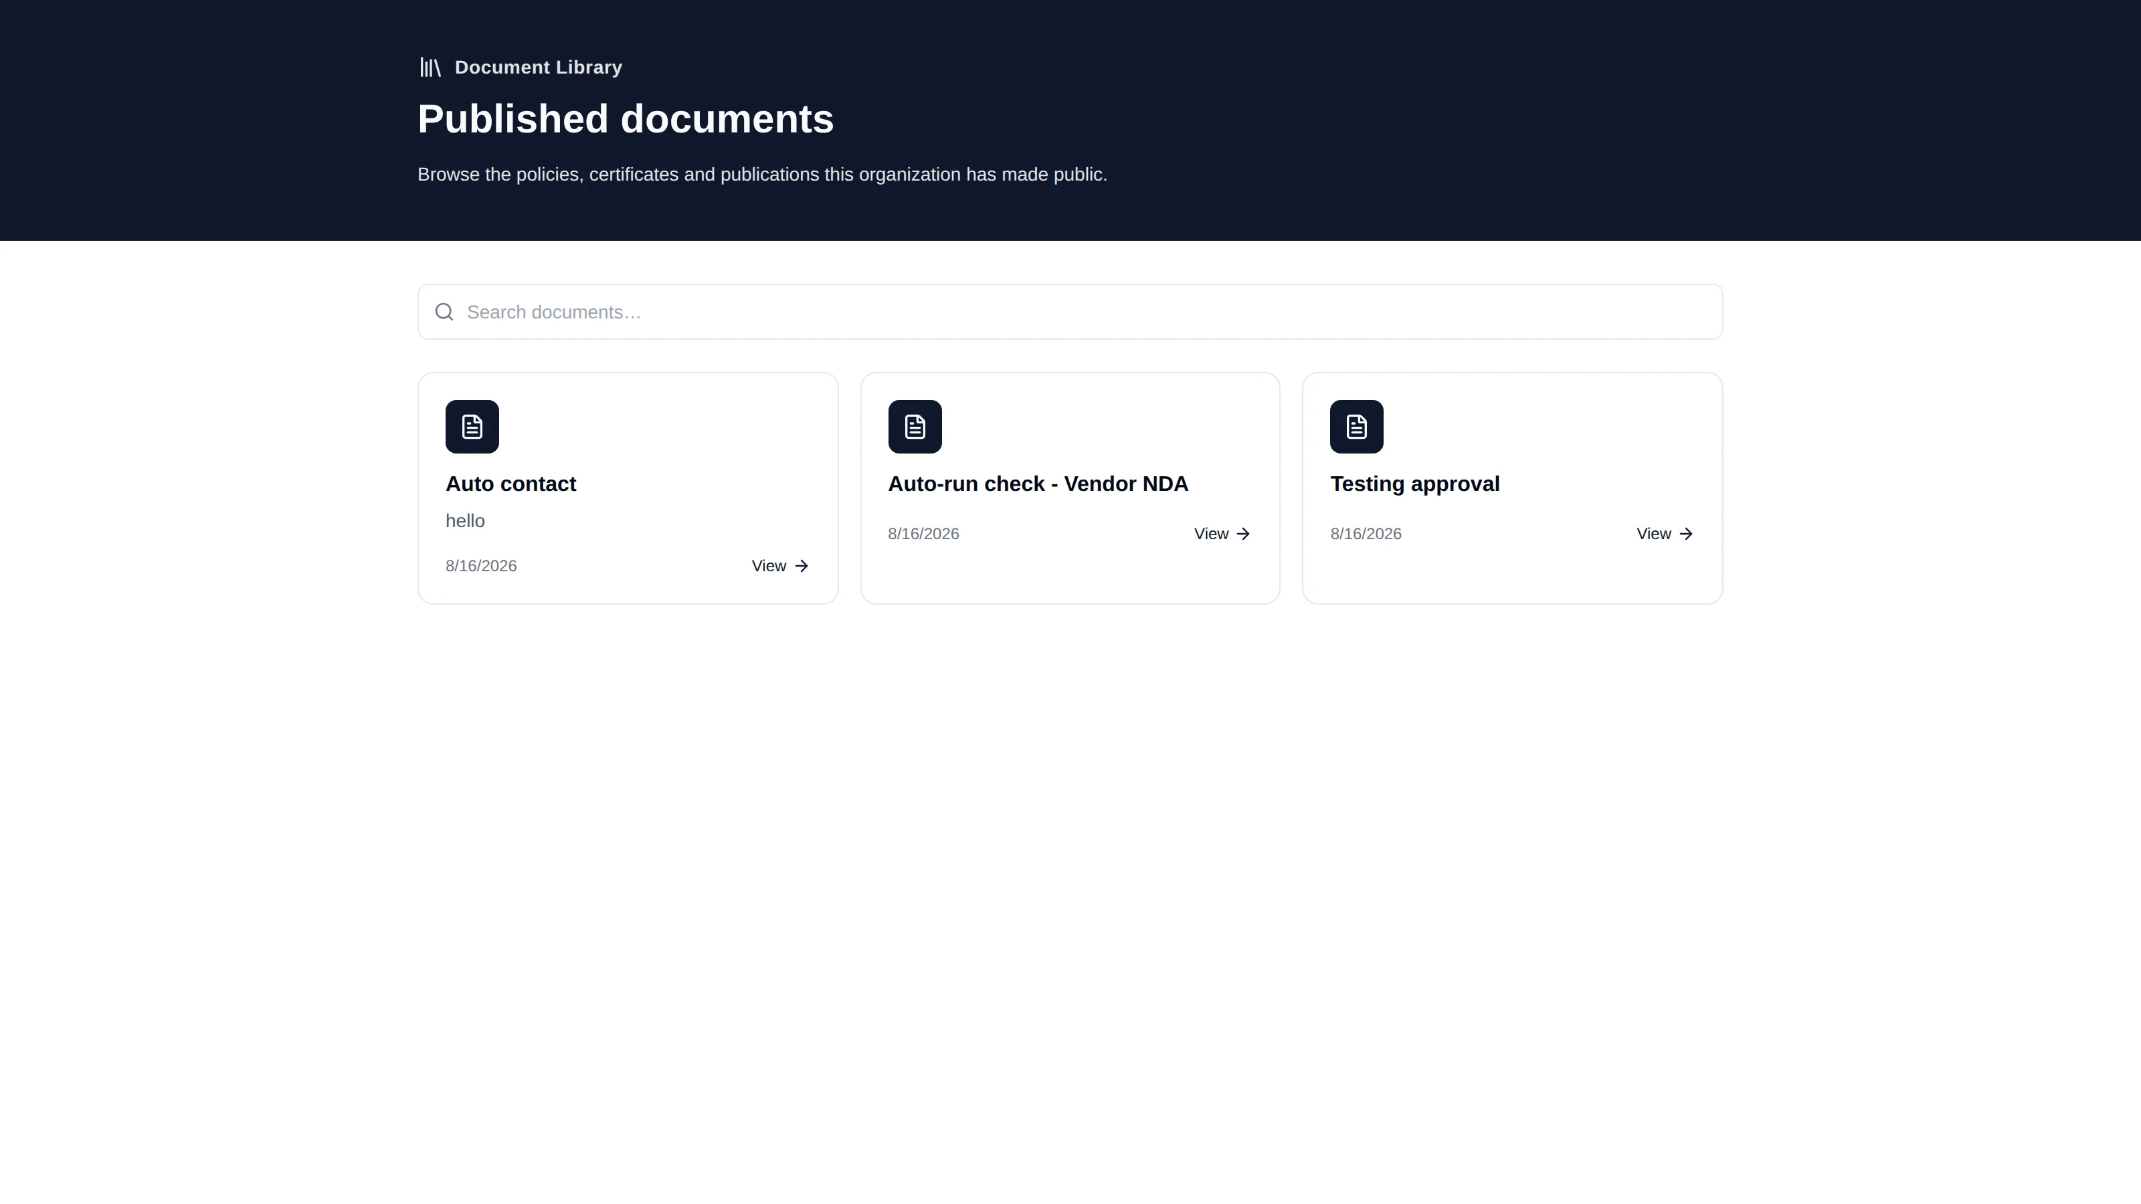Click the search magnifier icon
The width and height of the screenshot is (2141, 1204).
coord(445,312)
